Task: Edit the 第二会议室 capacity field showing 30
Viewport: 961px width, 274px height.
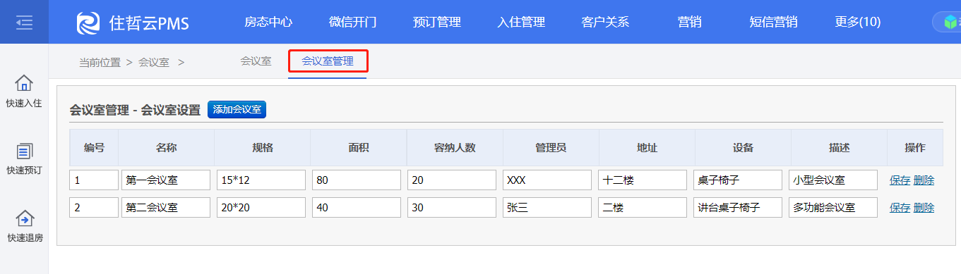Action: 452,208
